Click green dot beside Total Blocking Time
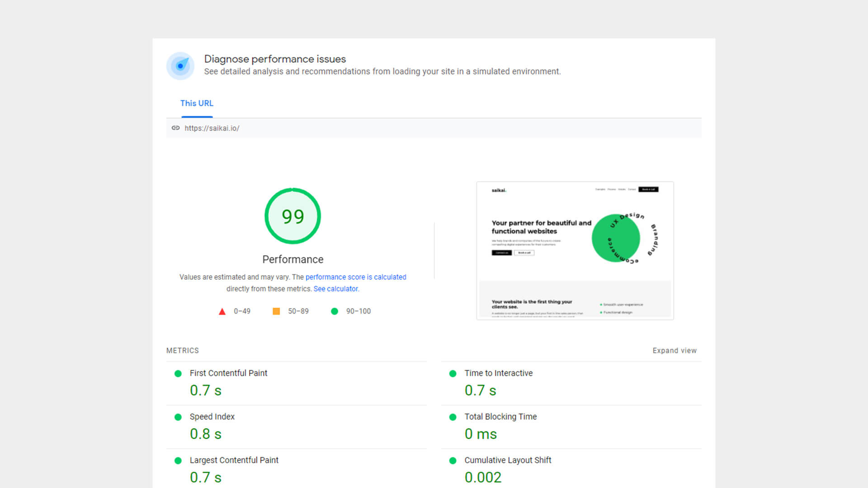The image size is (868, 488). click(x=453, y=417)
